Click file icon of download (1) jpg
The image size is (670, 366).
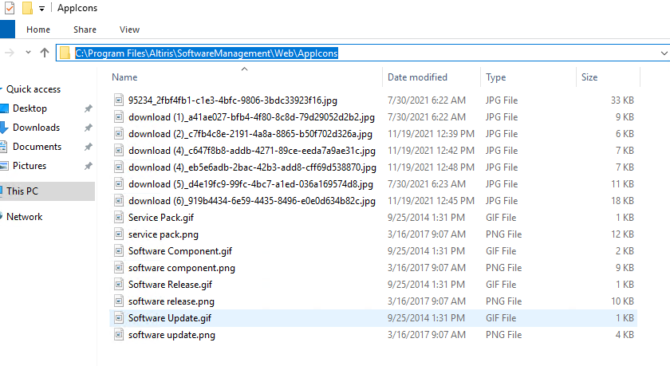coord(119,117)
